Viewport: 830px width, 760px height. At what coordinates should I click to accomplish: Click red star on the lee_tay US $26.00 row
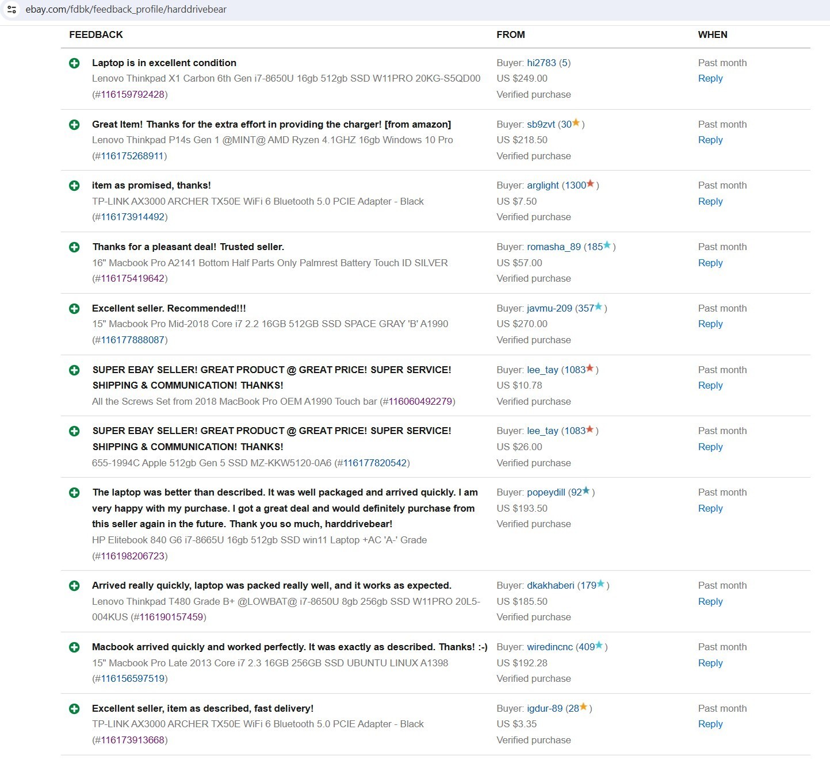click(590, 429)
